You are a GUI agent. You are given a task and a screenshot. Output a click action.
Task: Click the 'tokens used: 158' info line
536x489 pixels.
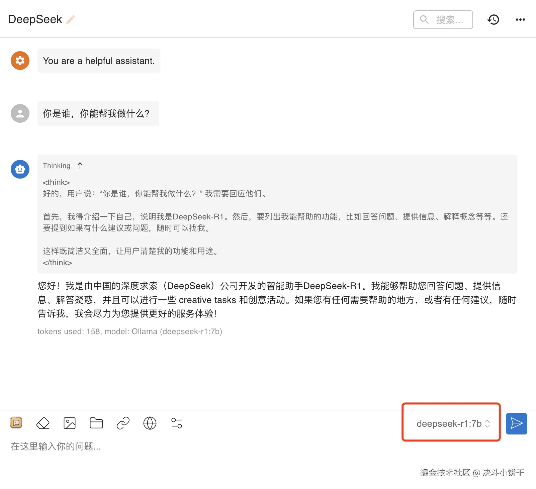[130, 331]
